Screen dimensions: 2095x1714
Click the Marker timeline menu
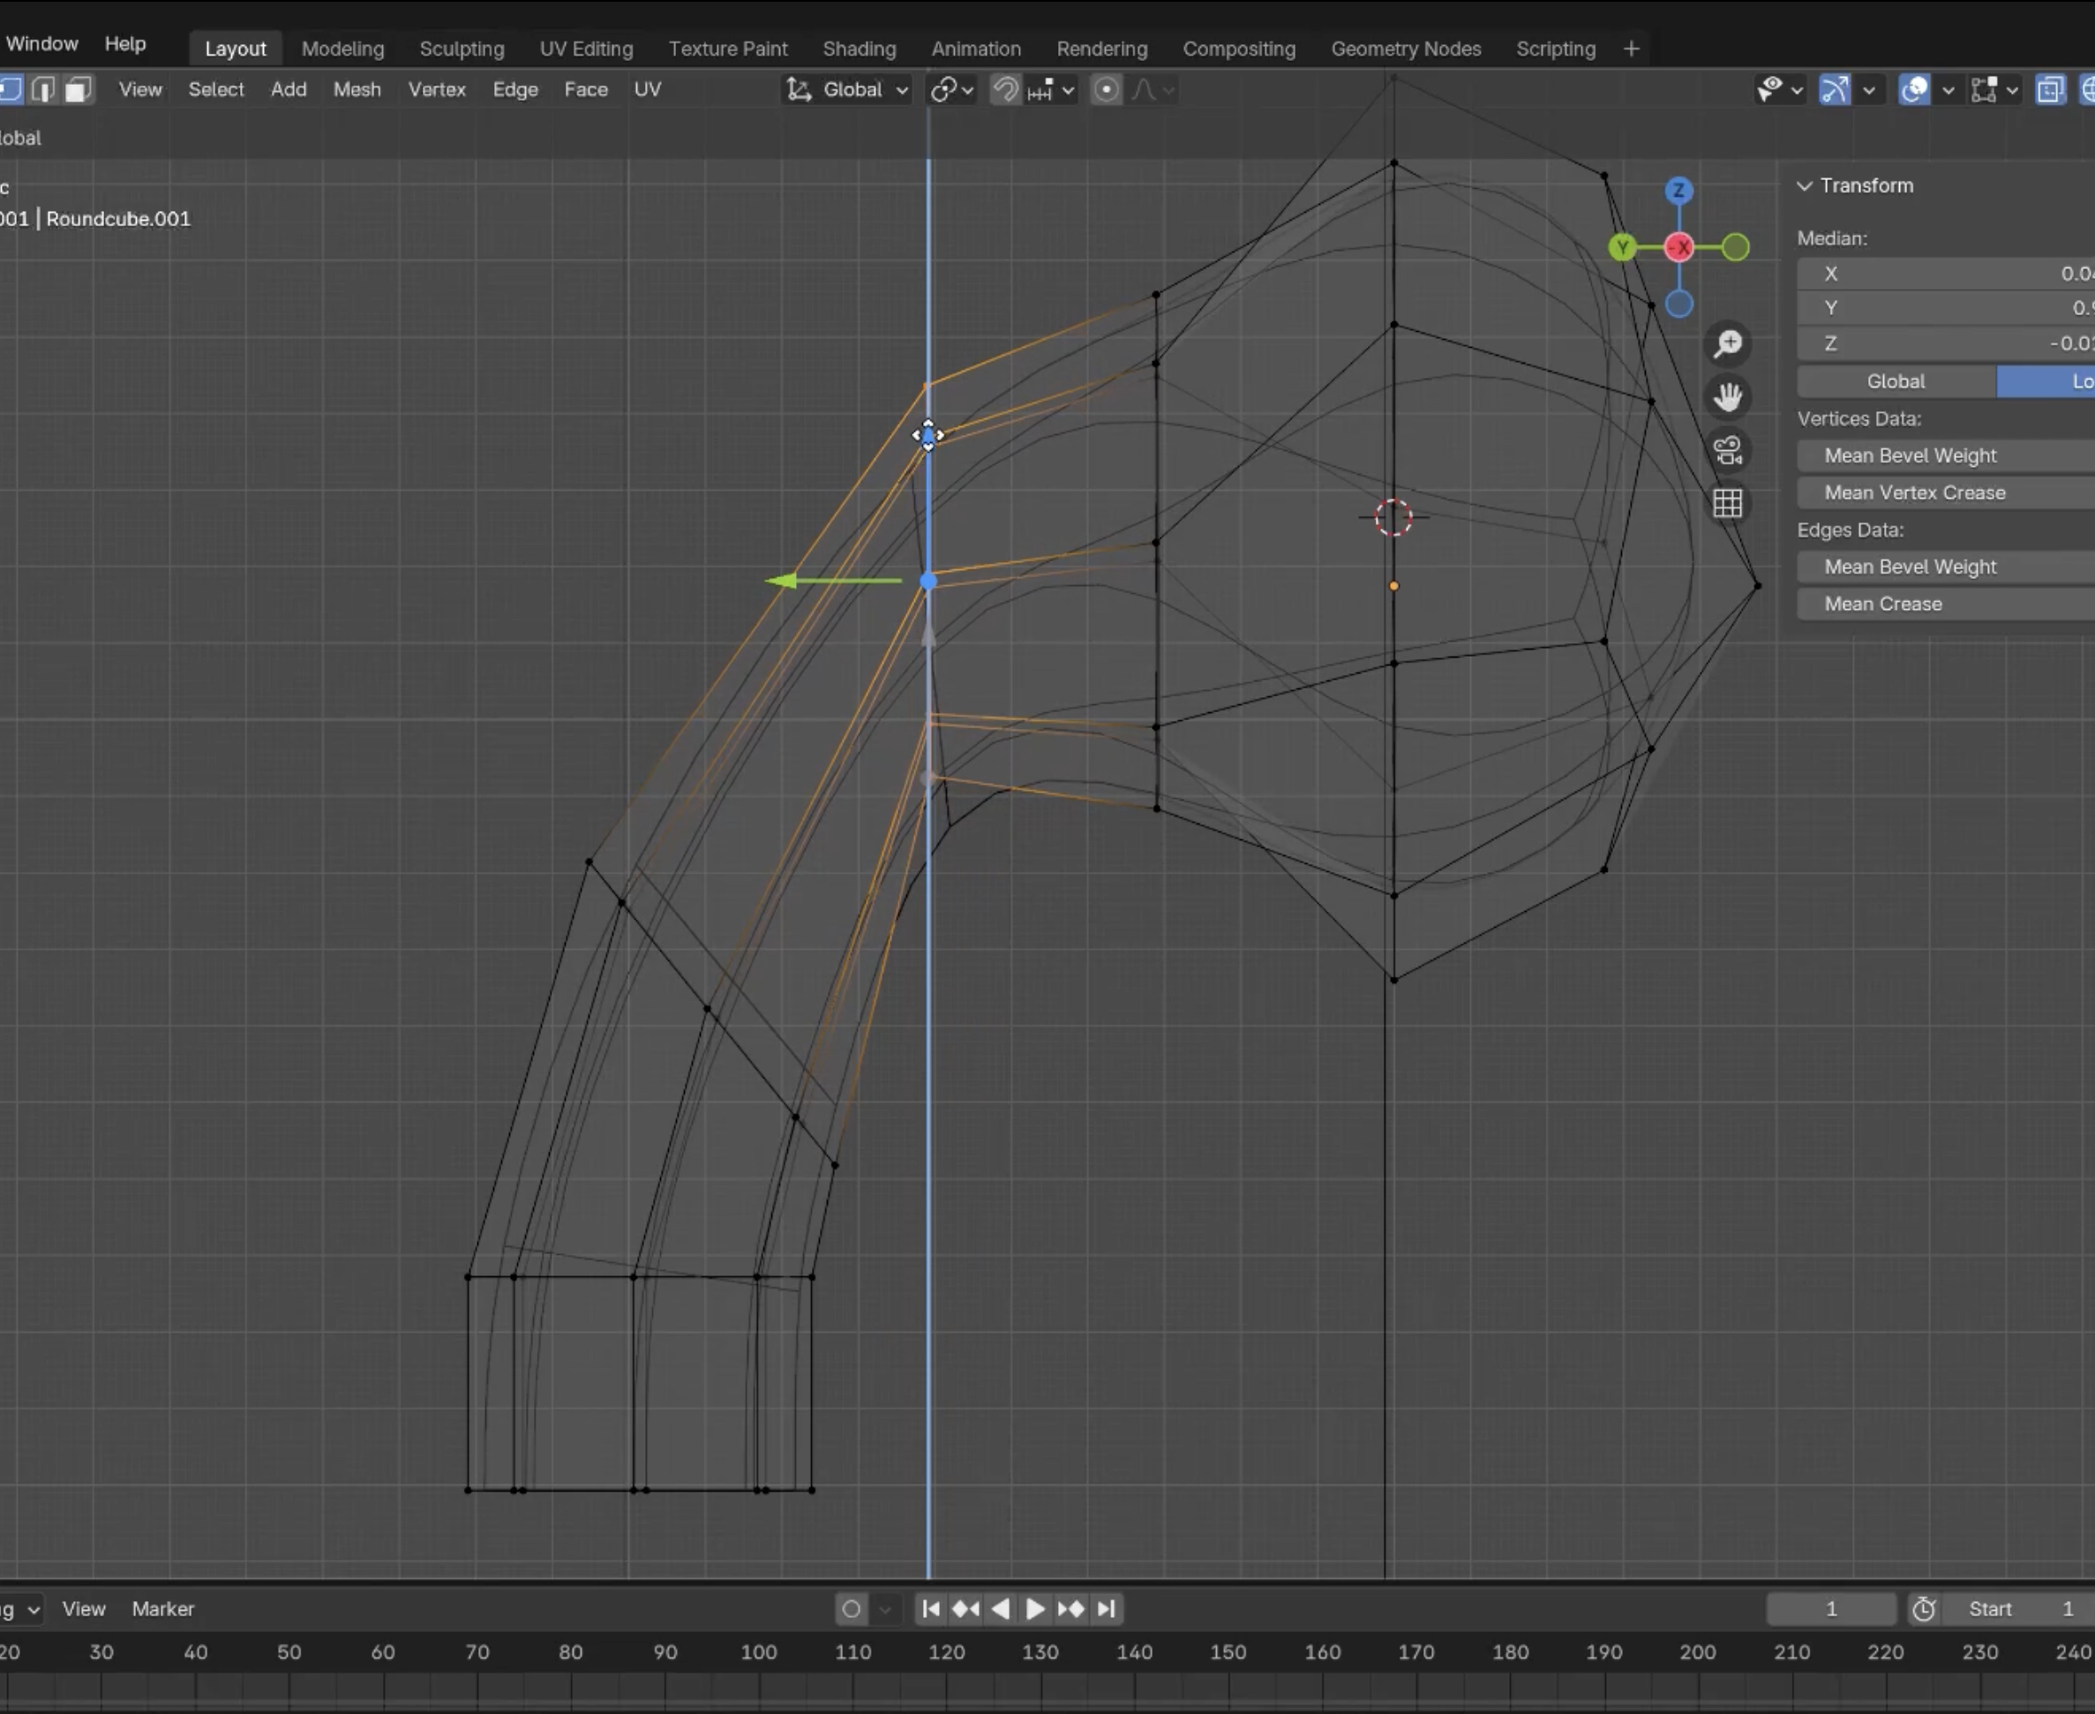pos(163,1608)
